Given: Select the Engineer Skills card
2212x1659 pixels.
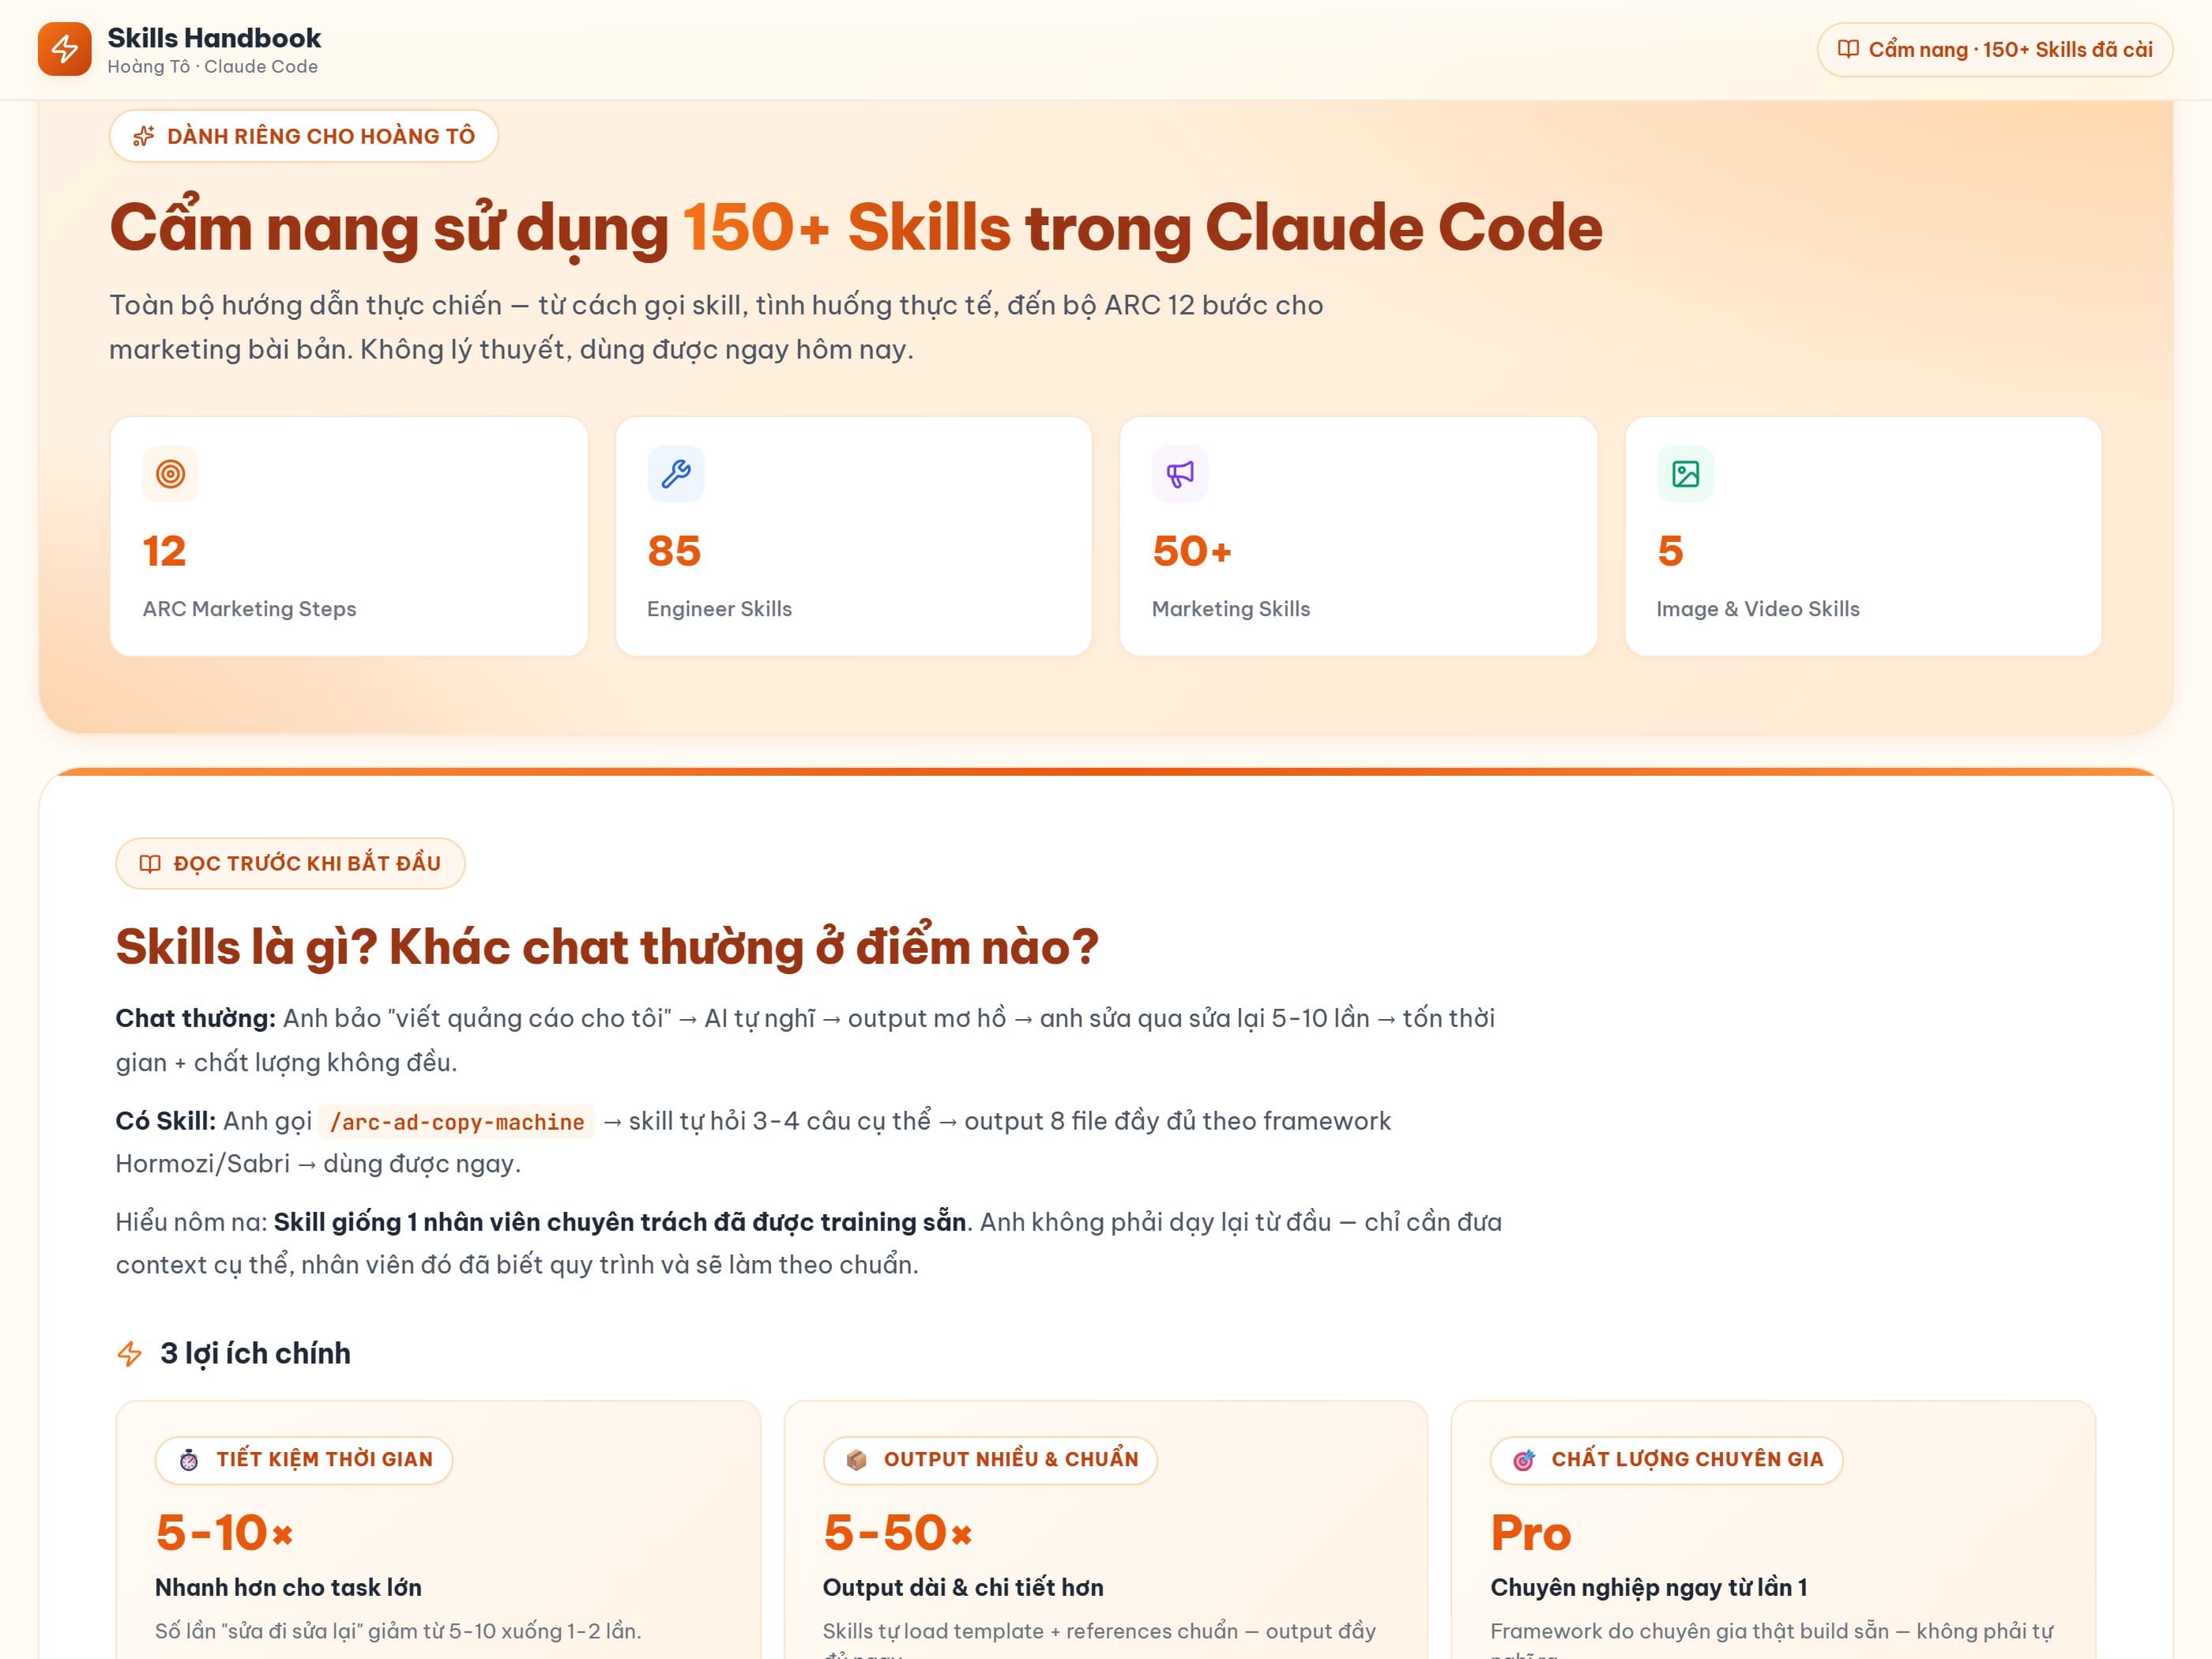Looking at the screenshot, I should 854,536.
